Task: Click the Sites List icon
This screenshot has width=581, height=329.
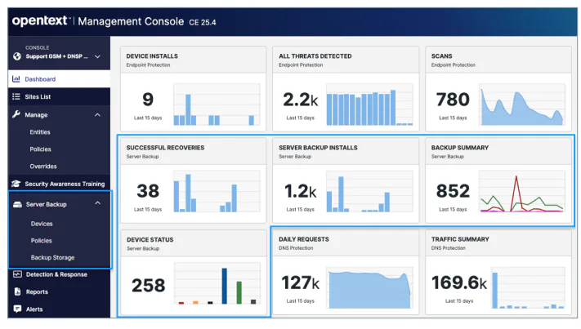Action: click(x=16, y=96)
